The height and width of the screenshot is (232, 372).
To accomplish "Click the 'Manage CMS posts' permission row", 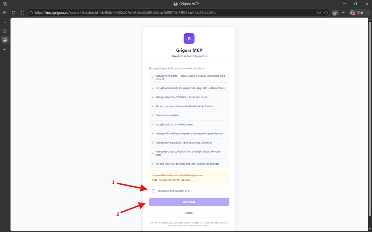I will coord(189,77).
